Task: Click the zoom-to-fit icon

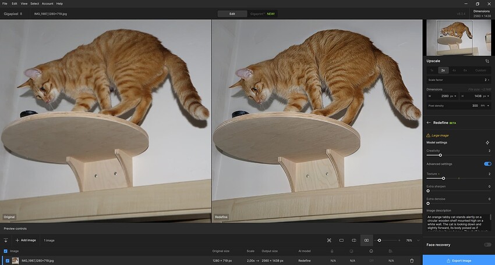Action: click(x=329, y=240)
